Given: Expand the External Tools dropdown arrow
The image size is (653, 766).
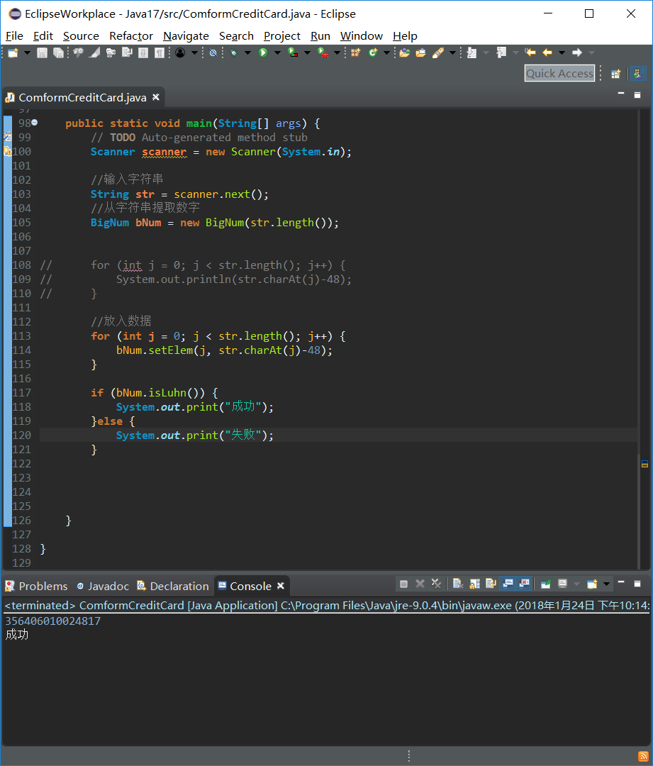Looking at the screenshot, I should pos(337,52).
